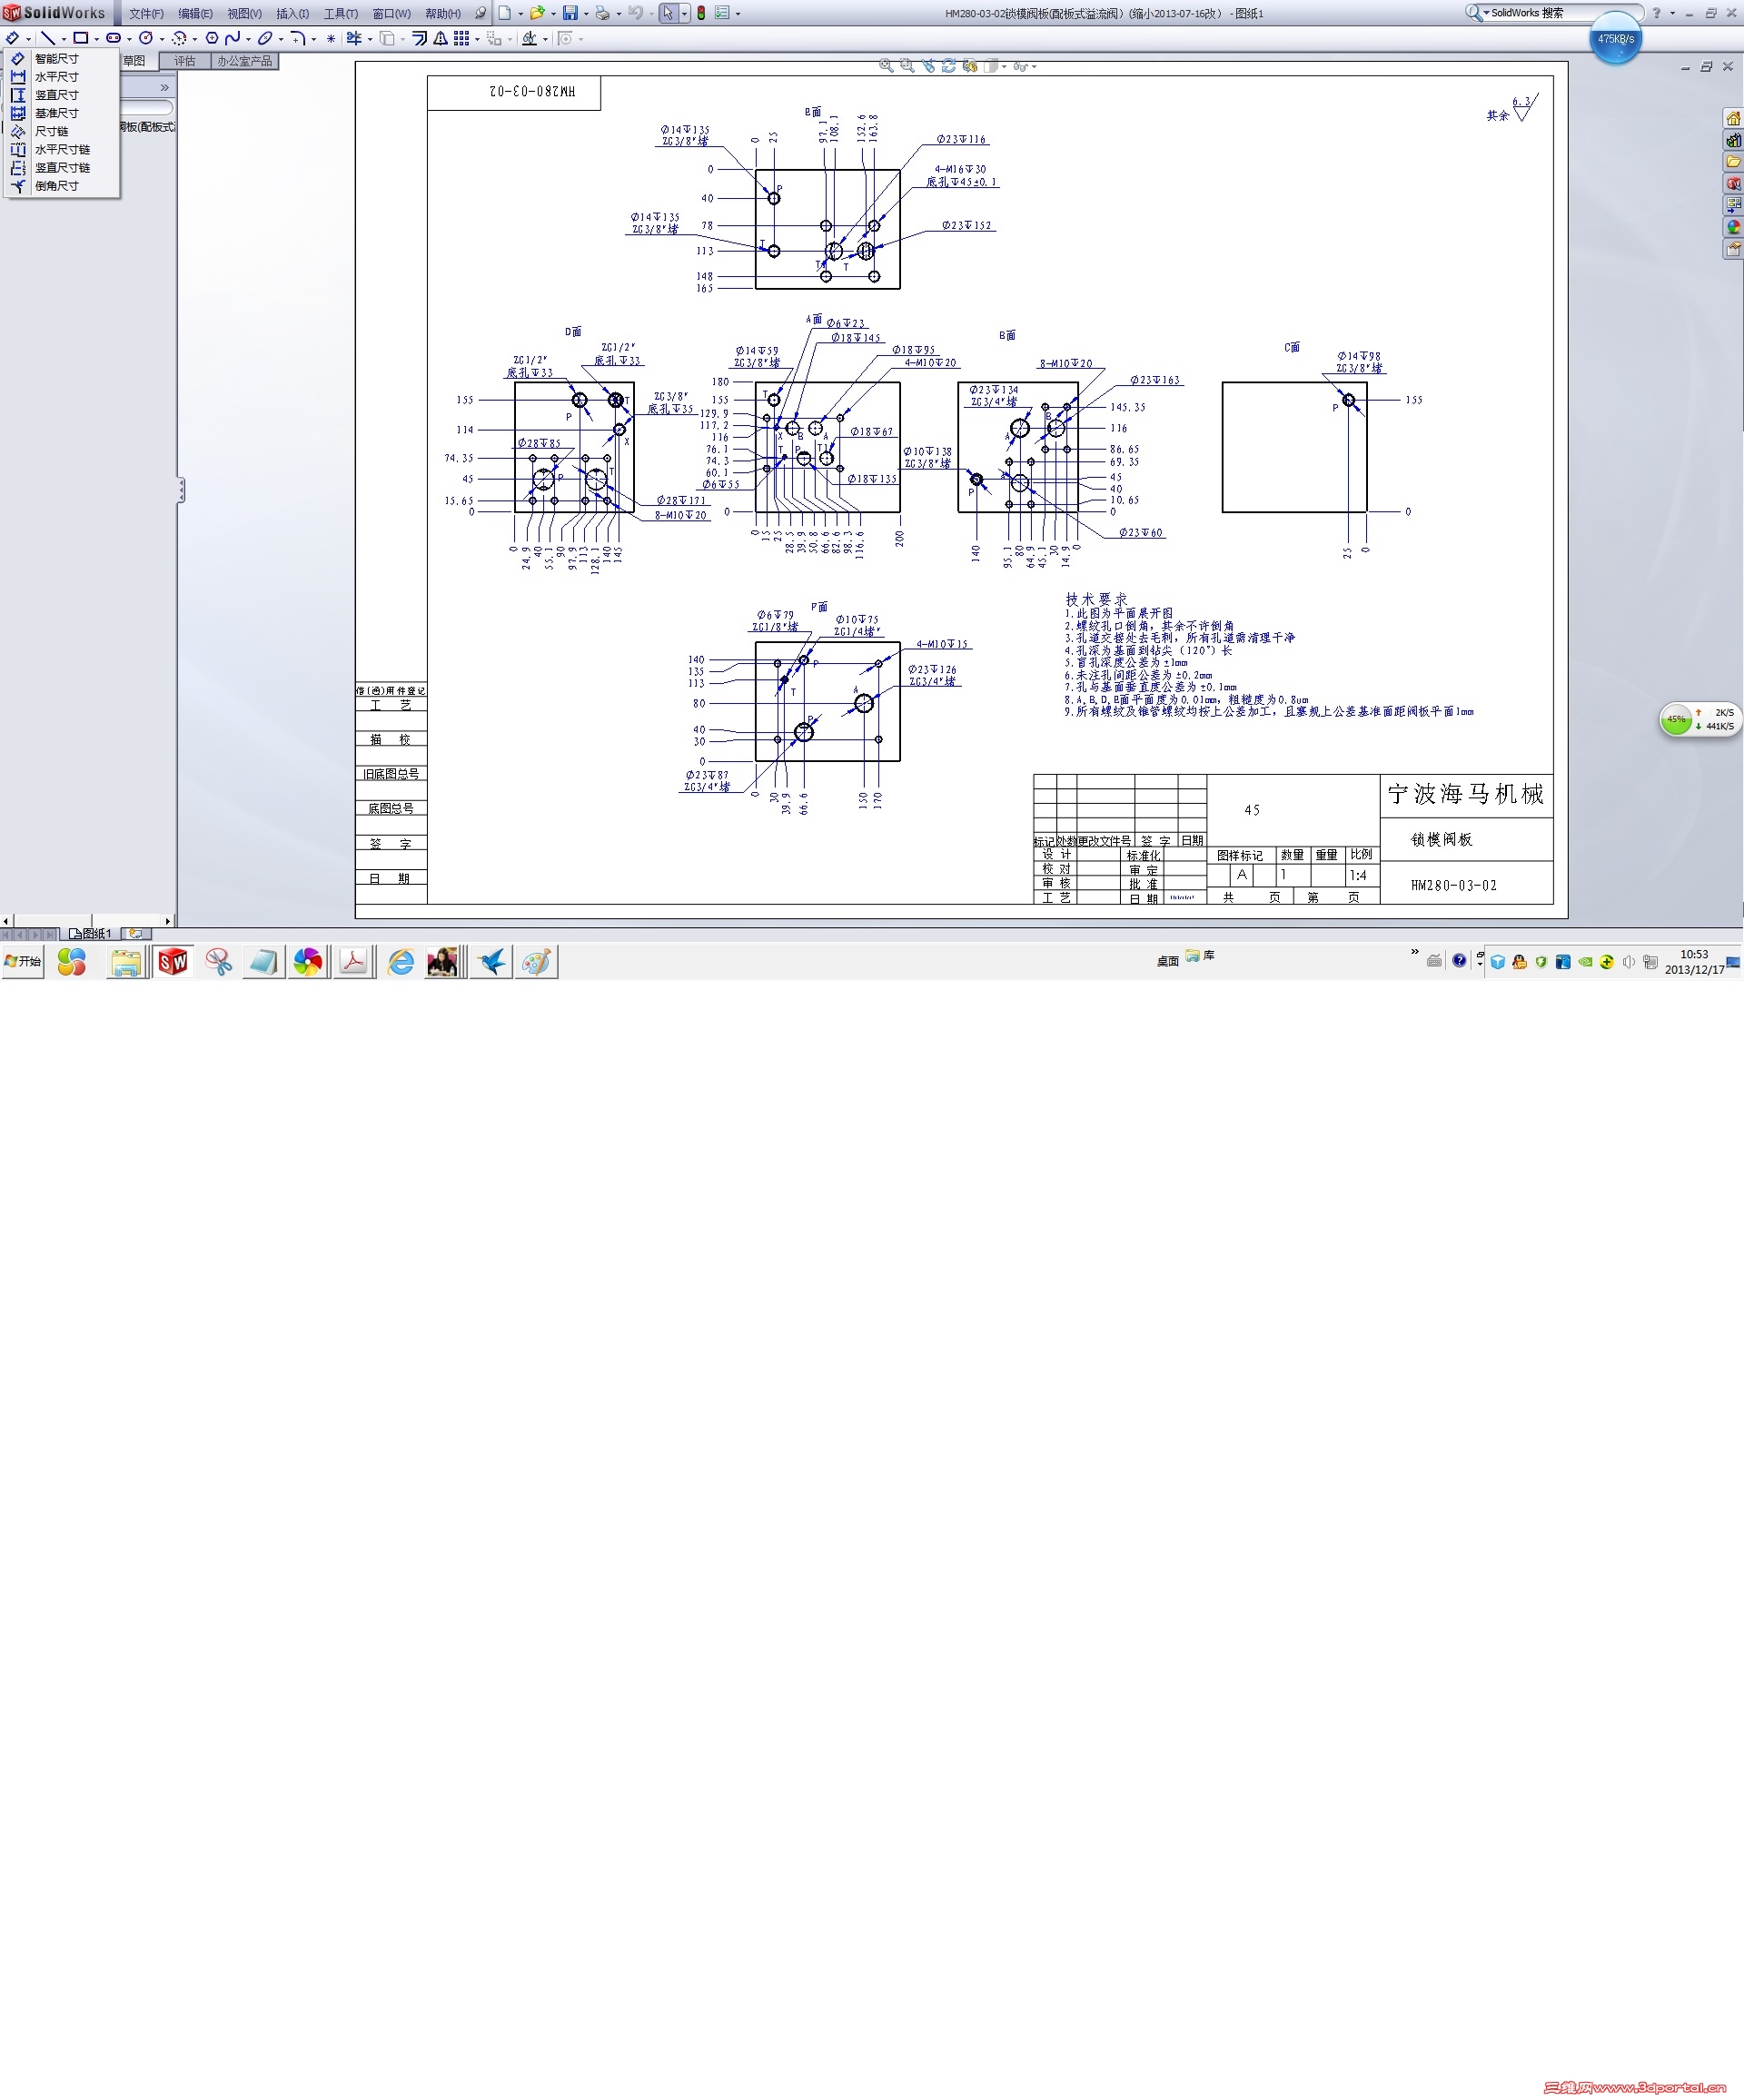Pick the Circle sketch tool

(146, 38)
